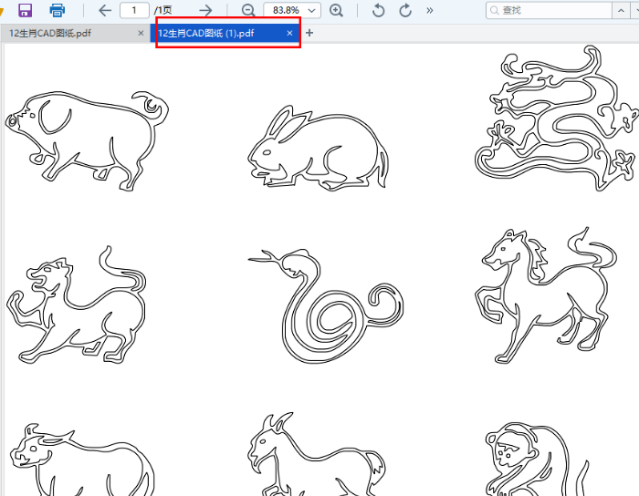639x496 pixels.
Task: Click the pig outline drawing
Action: click(x=87, y=140)
